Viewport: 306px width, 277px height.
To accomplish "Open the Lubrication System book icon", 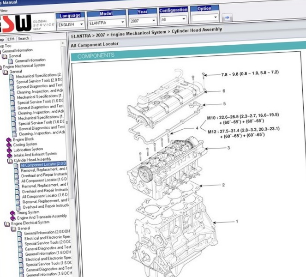I will 9,151.
